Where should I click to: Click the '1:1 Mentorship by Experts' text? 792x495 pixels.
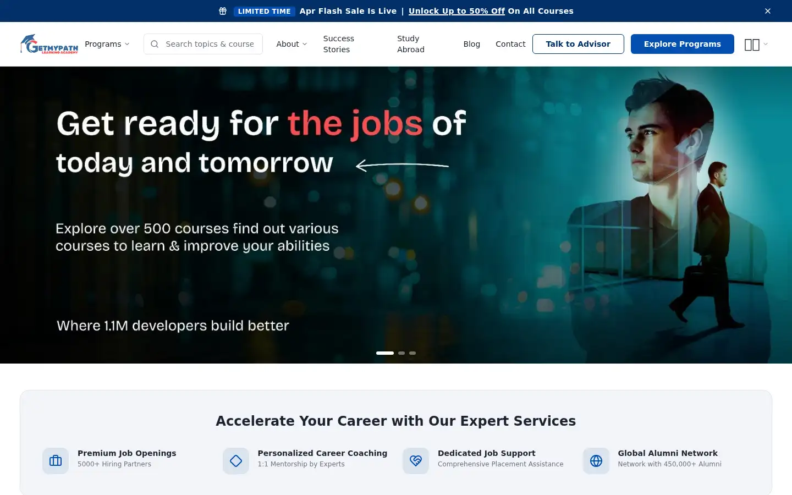point(301,464)
